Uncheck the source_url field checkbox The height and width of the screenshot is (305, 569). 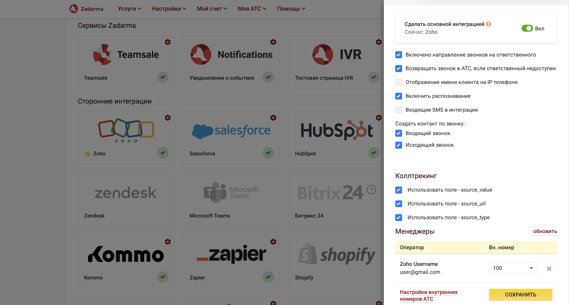click(399, 204)
